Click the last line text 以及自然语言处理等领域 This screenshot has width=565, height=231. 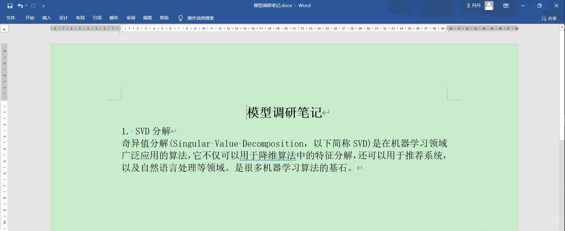pyautogui.click(x=173, y=168)
